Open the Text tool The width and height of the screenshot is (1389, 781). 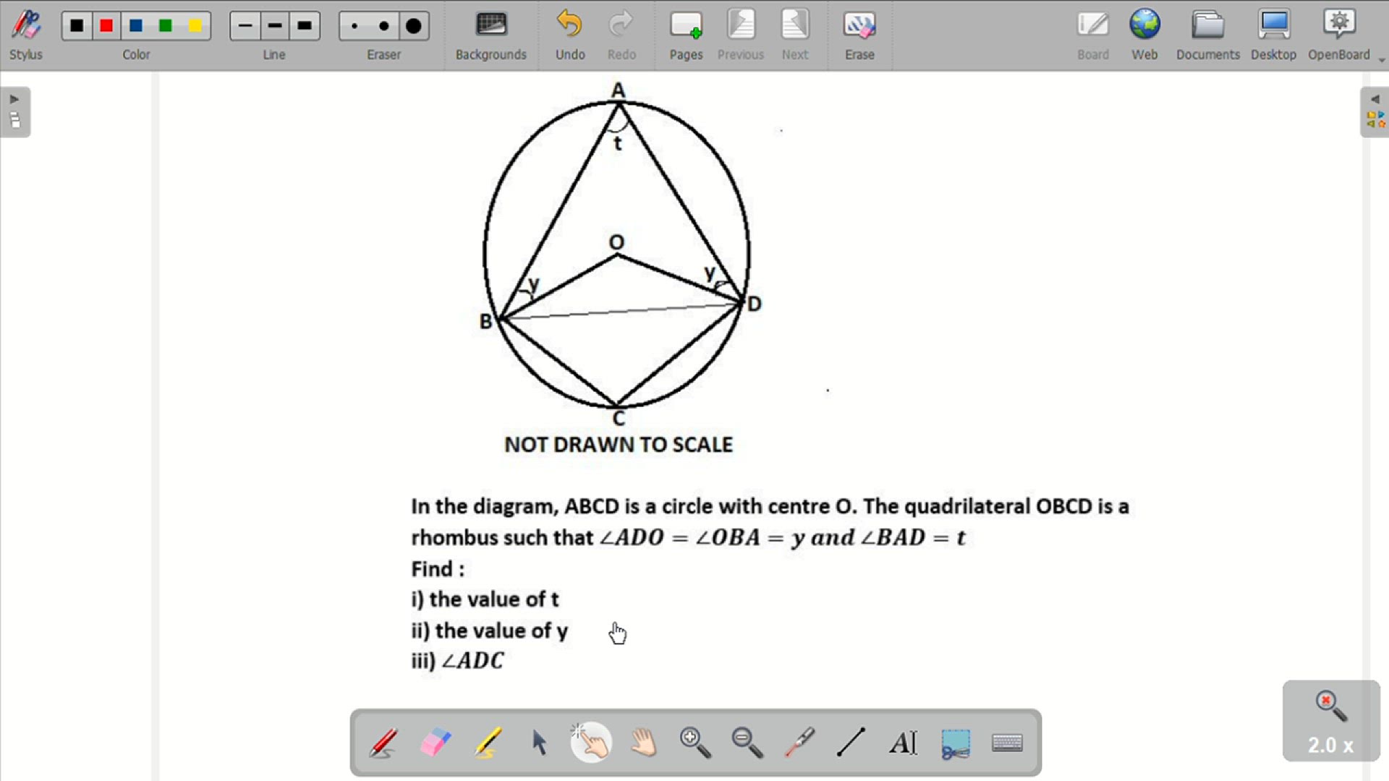pos(904,742)
